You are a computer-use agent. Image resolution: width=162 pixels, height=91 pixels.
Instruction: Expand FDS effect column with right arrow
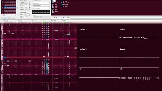[73, 21]
